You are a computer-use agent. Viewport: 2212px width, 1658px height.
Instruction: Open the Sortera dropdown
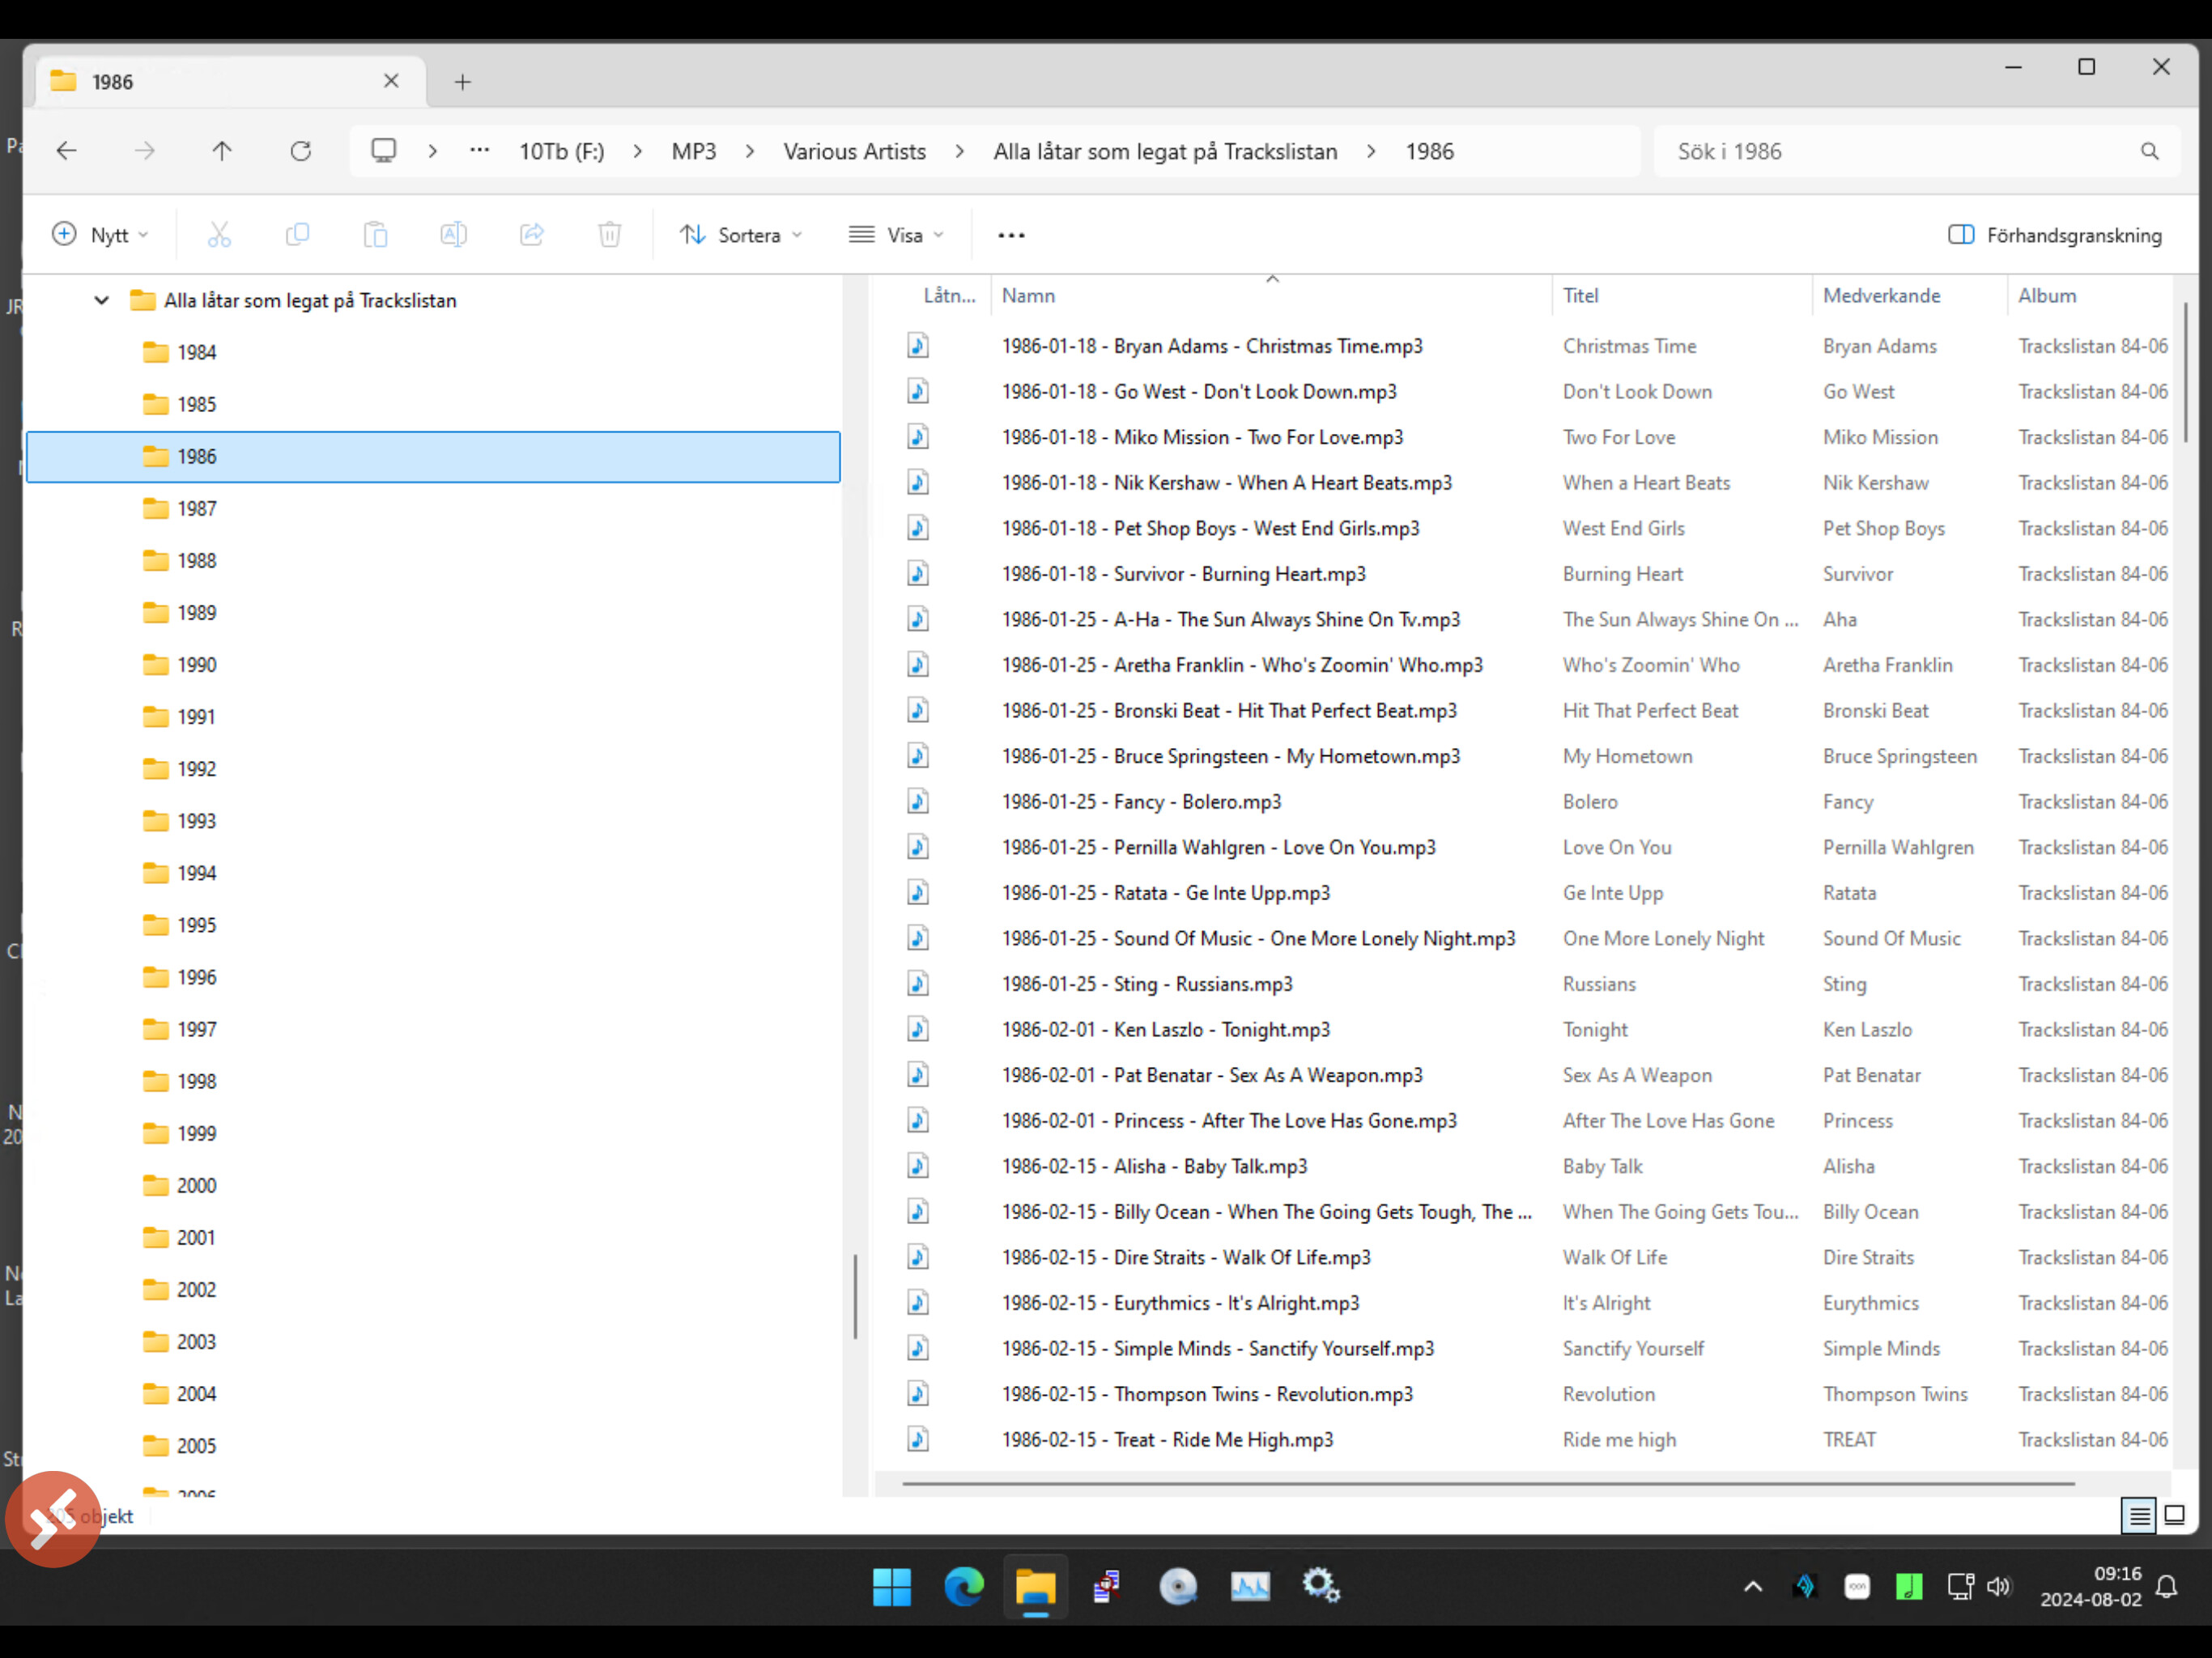click(x=741, y=235)
